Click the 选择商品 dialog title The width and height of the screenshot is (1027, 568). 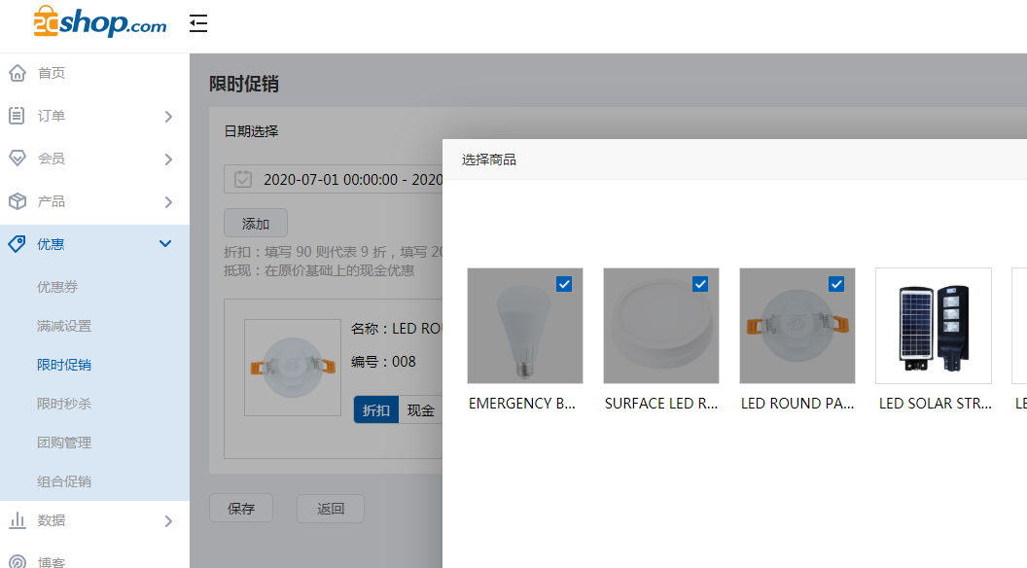pyautogui.click(x=488, y=160)
